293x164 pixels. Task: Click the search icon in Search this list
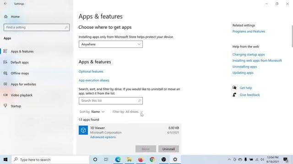139,101
